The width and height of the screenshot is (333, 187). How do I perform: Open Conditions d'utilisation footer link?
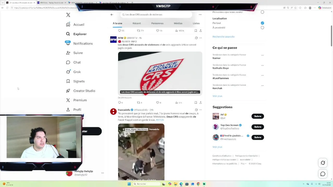[x=222, y=156]
